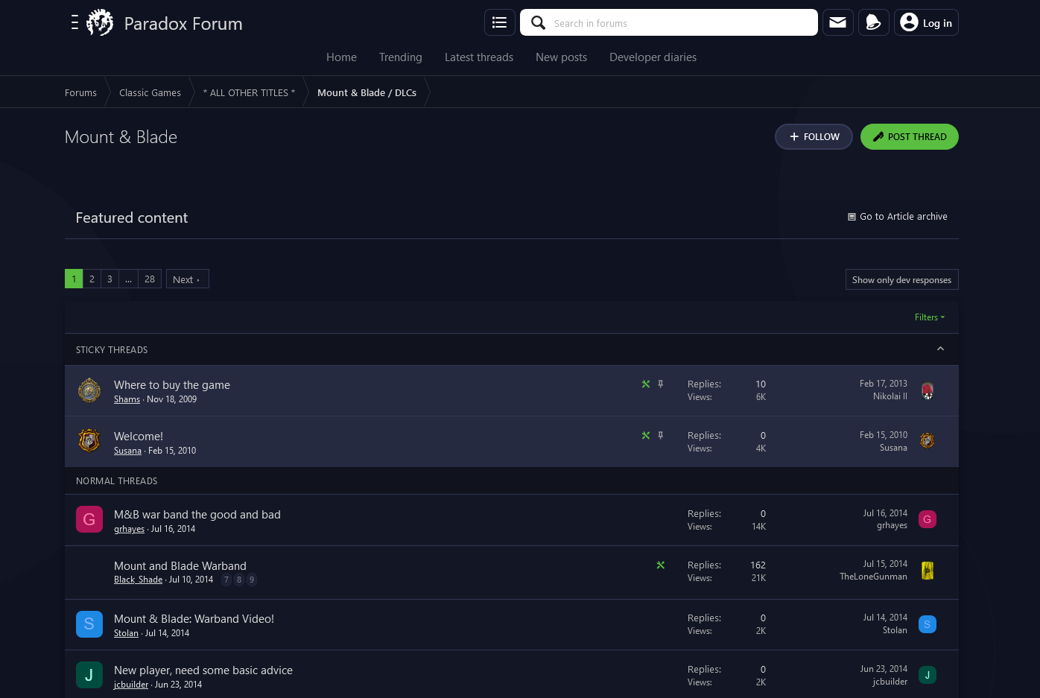Open the Home nav item
Image resolution: width=1040 pixels, height=698 pixels.
(x=341, y=57)
